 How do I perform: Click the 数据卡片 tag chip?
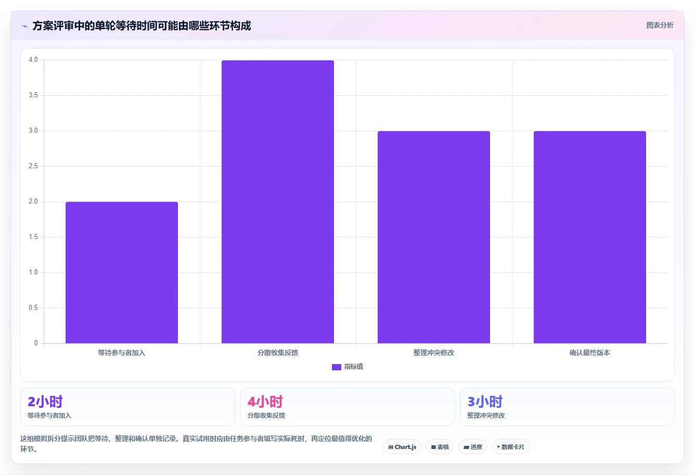(510, 447)
